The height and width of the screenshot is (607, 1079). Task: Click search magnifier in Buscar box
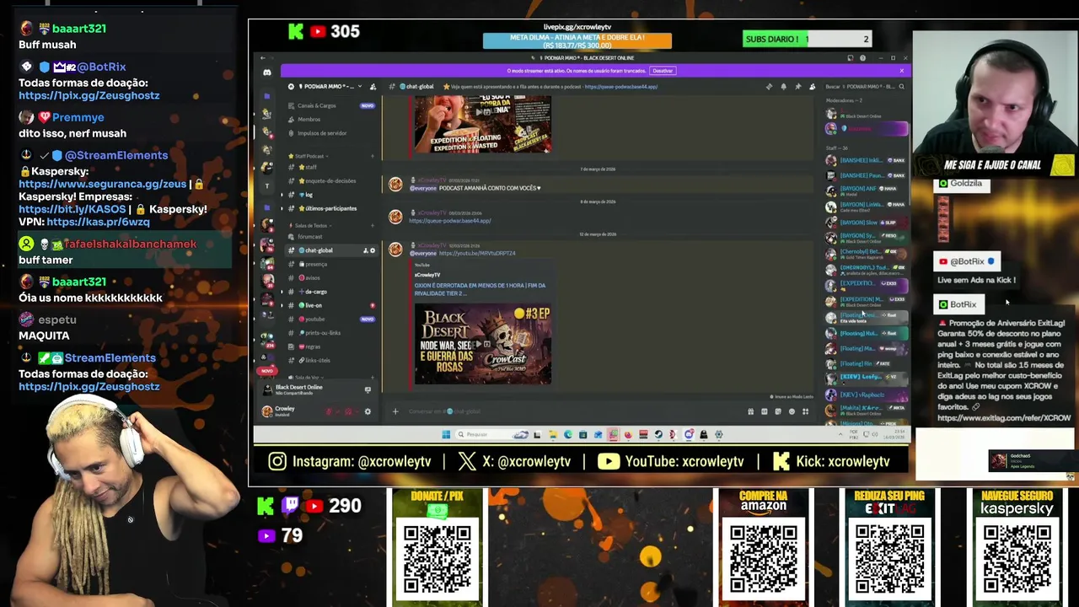tap(901, 87)
